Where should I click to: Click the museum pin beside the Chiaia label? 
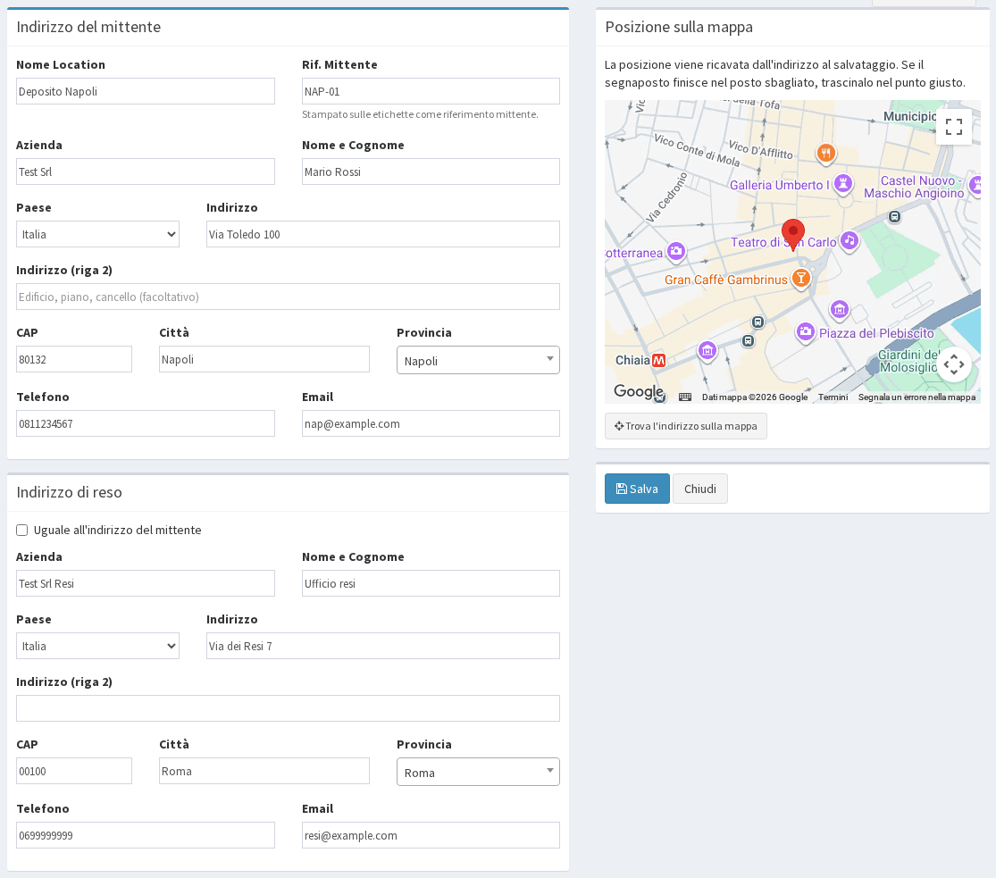click(x=707, y=350)
